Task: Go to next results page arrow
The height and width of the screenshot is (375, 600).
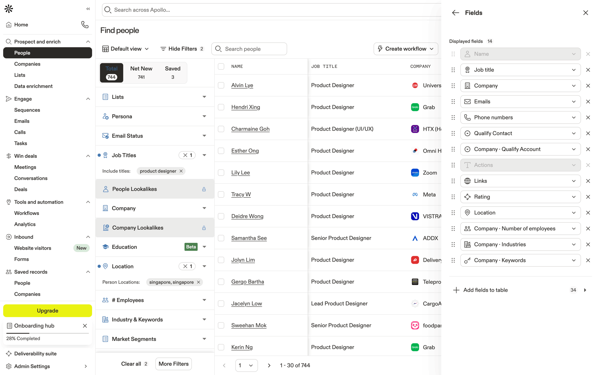Action: click(269, 365)
